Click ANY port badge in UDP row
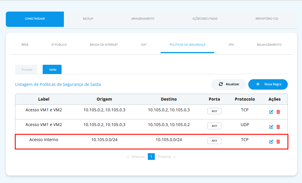 [x=214, y=126]
